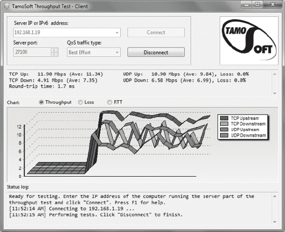Click the TCP Upstream legend color swatch

pyautogui.click(x=224, y=118)
